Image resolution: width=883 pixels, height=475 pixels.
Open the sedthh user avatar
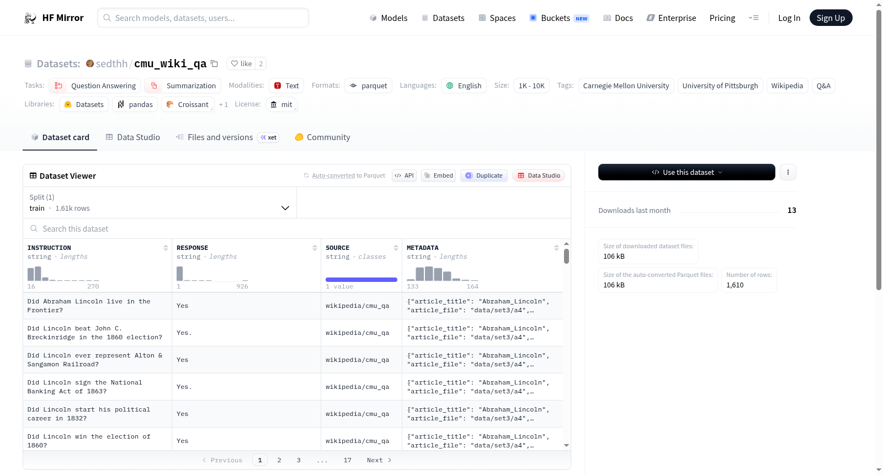point(90,63)
